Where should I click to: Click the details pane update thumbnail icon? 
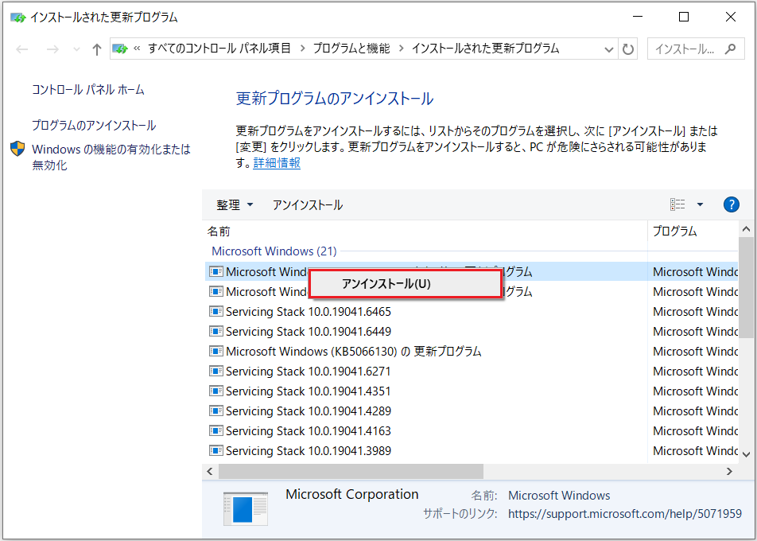point(246,508)
